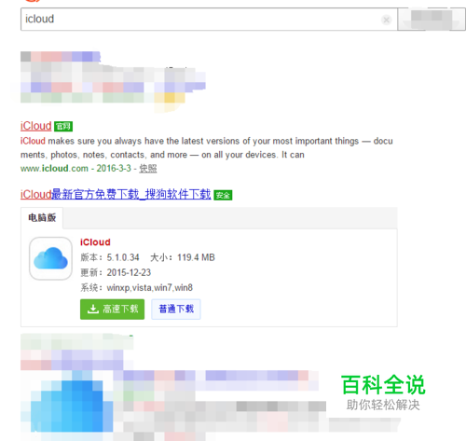This screenshot has width=466, height=441.
Task: Open the iCloud official site result title
Action: click(35, 126)
